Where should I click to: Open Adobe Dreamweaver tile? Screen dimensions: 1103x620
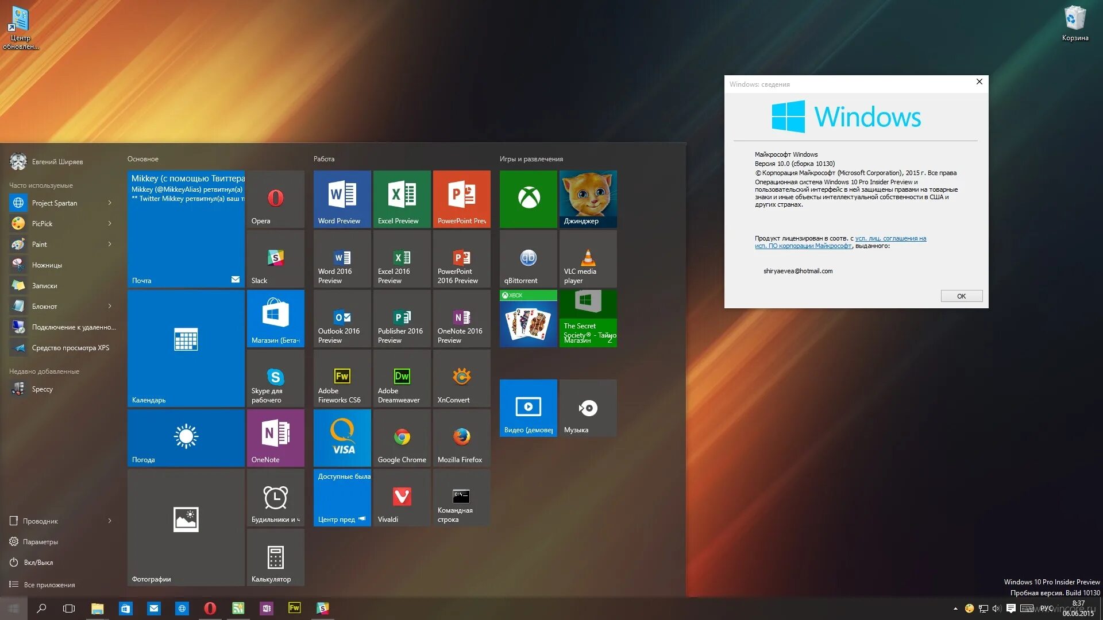(x=402, y=378)
